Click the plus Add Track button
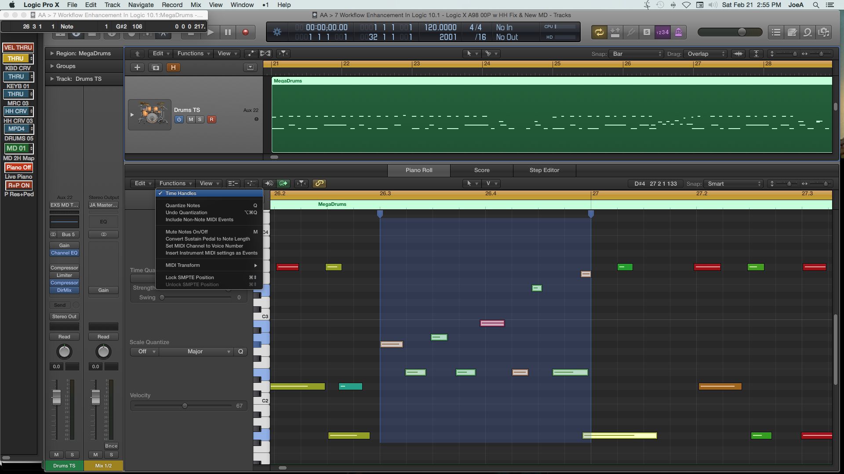 [137, 68]
